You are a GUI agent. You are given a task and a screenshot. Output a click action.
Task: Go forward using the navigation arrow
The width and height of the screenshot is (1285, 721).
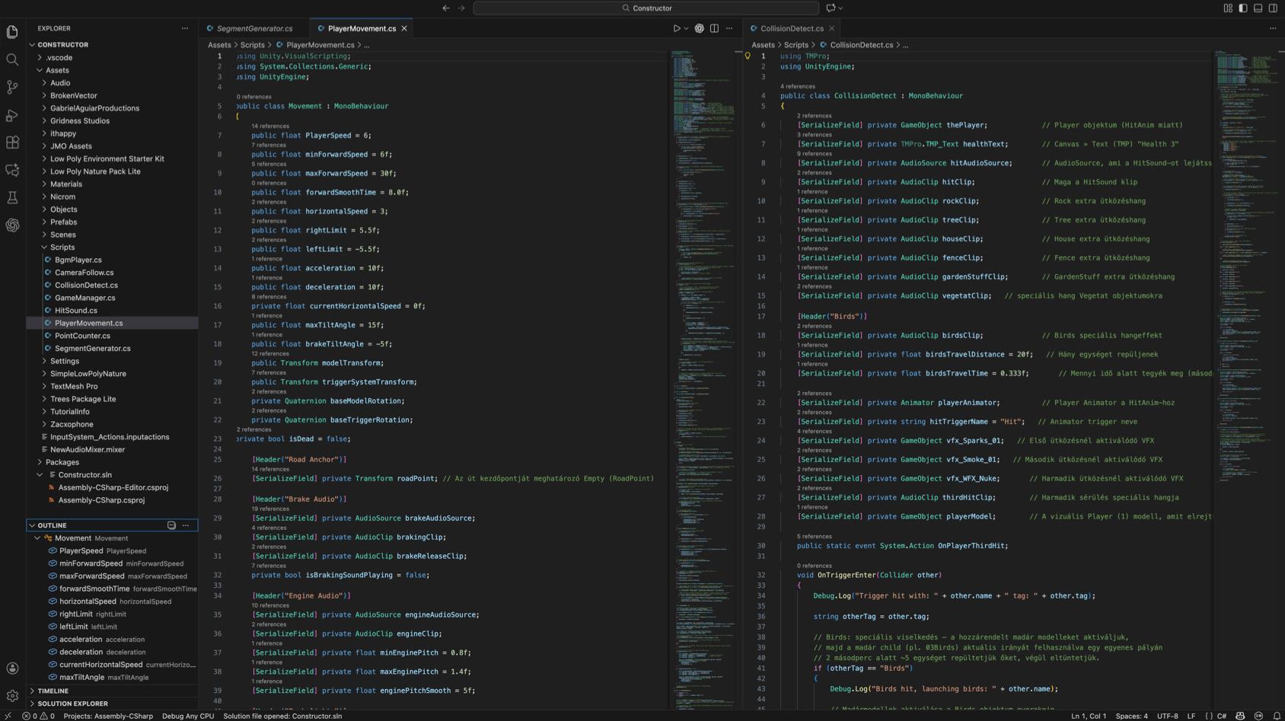(461, 8)
